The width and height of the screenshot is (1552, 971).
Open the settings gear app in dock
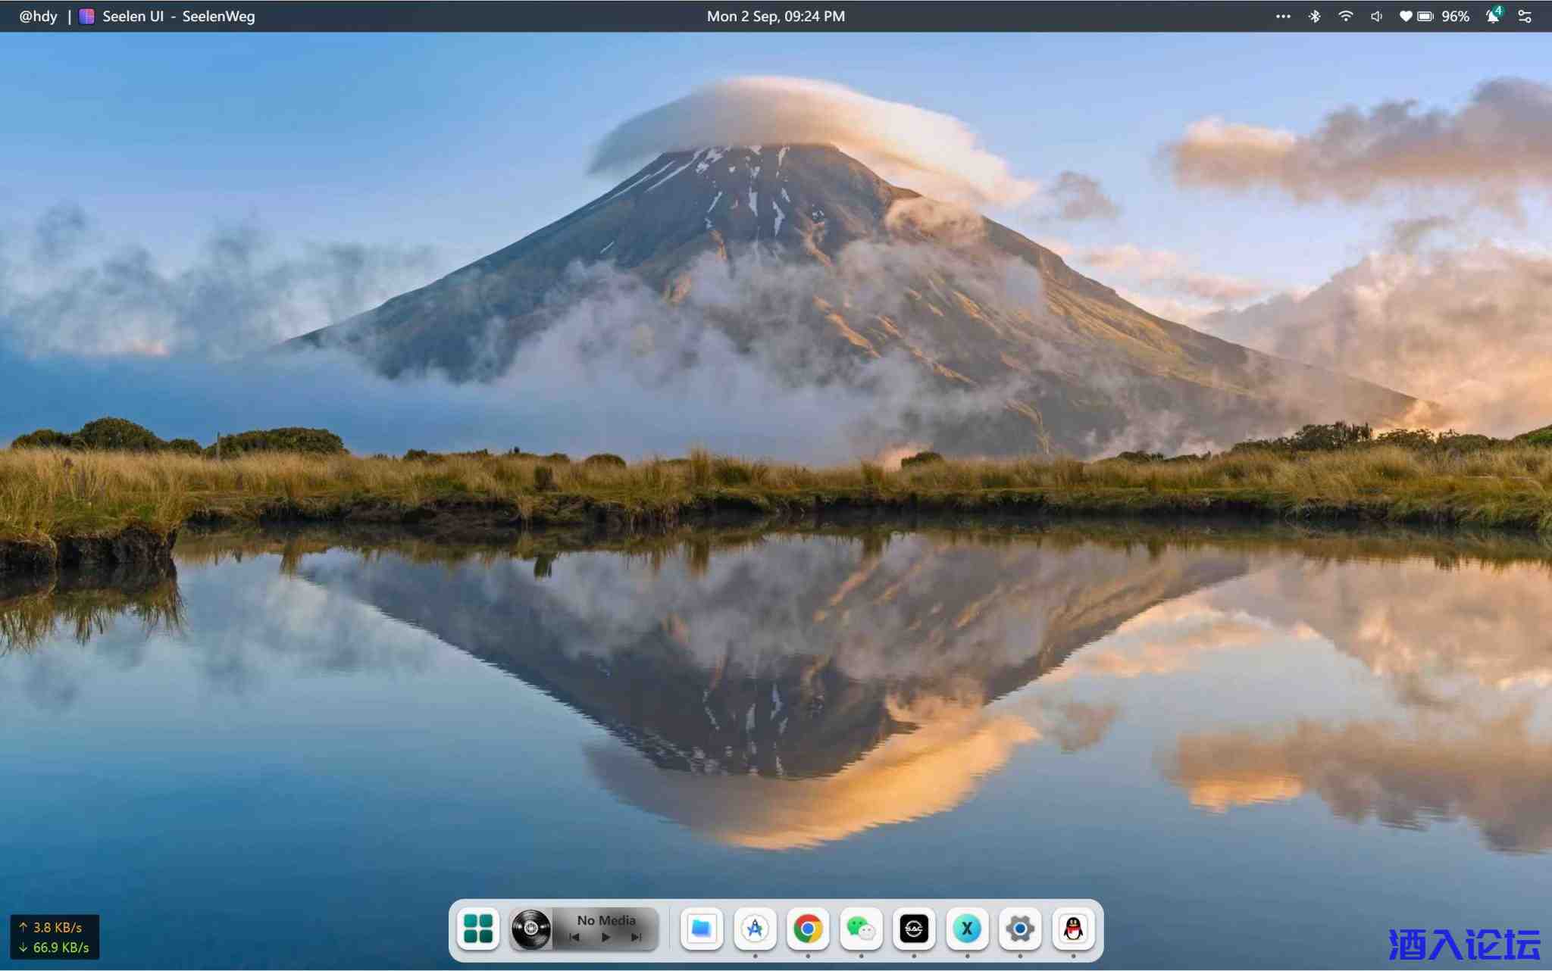click(x=1020, y=929)
